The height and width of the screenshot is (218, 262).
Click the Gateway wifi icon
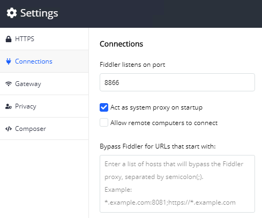pos(9,84)
